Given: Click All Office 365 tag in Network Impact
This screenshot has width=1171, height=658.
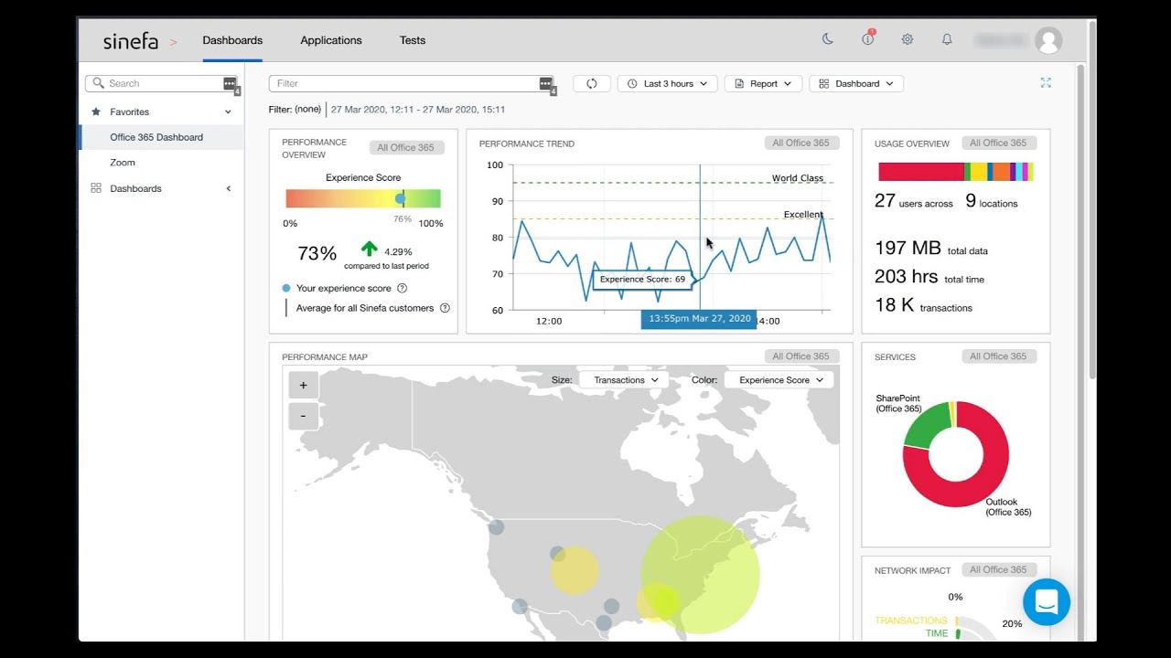Looking at the screenshot, I should (999, 569).
